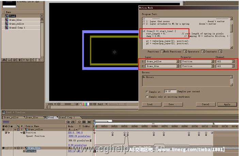Switch to final timeline tab
239x156 pixels.
point(51,117)
